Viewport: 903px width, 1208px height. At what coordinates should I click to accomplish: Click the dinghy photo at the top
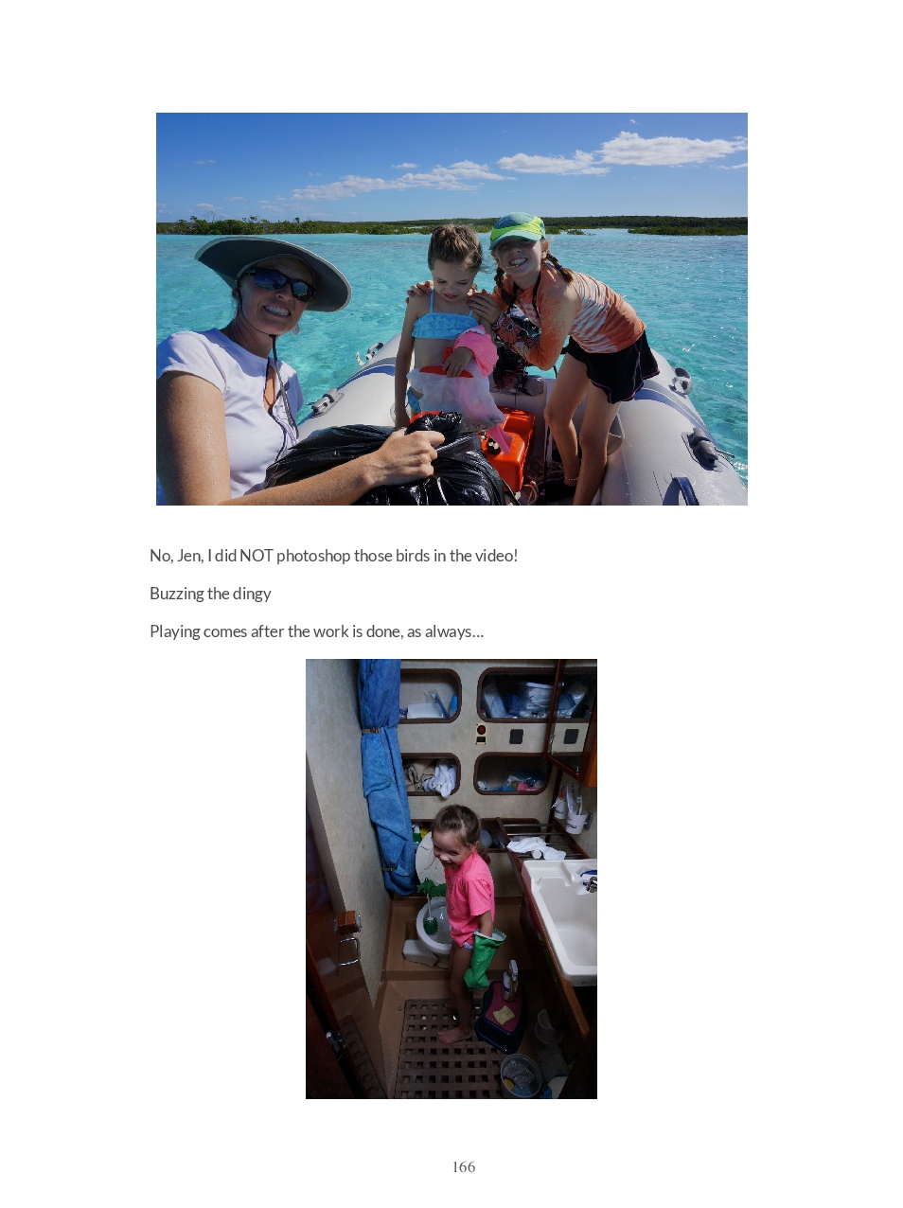tap(451, 309)
